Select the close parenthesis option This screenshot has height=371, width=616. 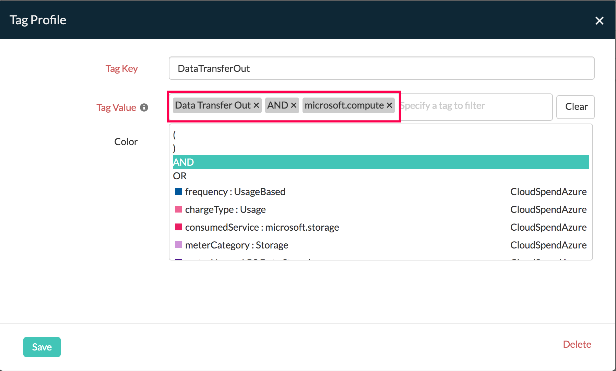[175, 148]
